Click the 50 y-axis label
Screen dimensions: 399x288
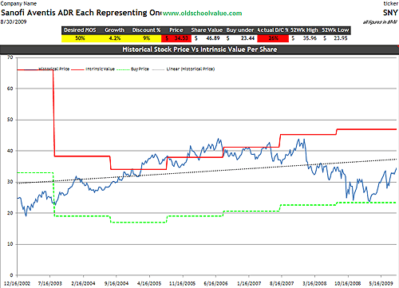pos(10,120)
